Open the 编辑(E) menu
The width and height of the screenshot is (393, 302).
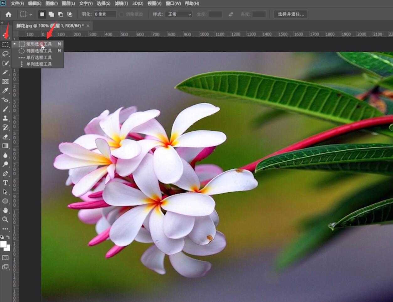tap(35, 3)
